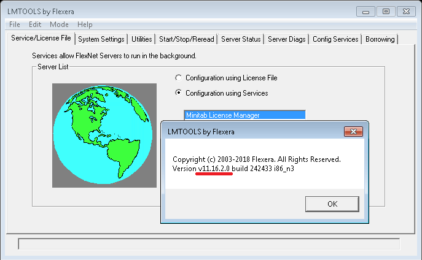Select Minitab License Manager in server list
This screenshot has height=260, width=422.
point(244,115)
